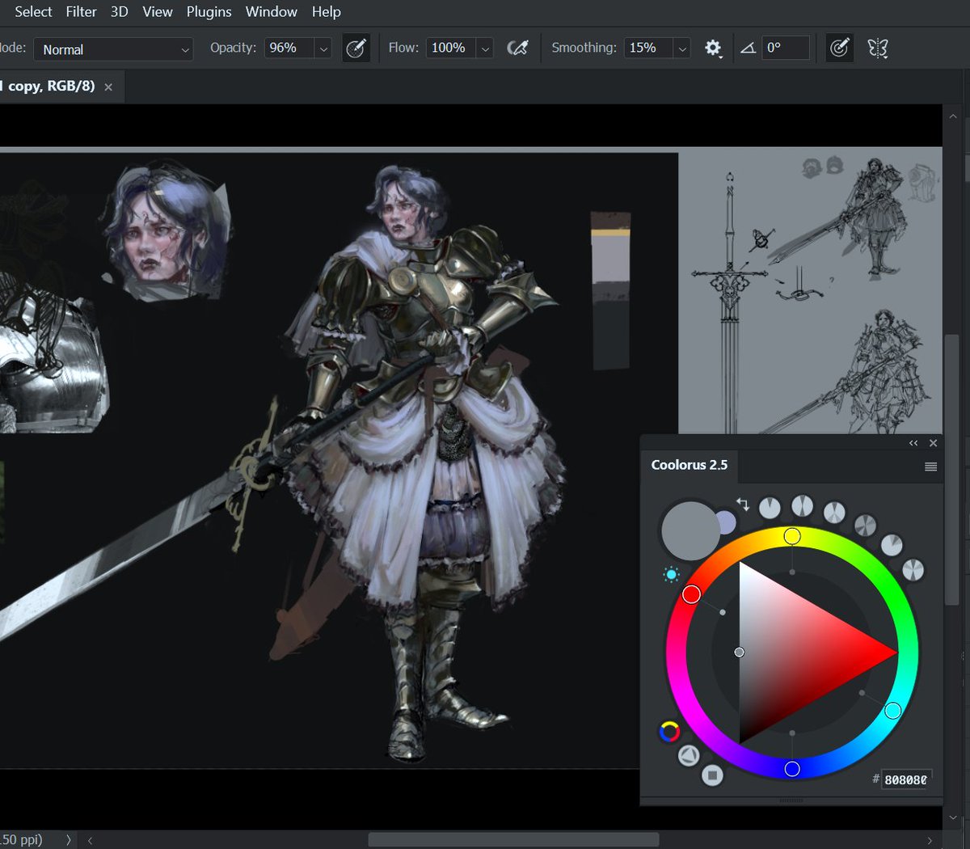Open the blend Mode dropdown showing Normal
Image resolution: width=970 pixels, height=849 pixels.
(x=113, y=49)
